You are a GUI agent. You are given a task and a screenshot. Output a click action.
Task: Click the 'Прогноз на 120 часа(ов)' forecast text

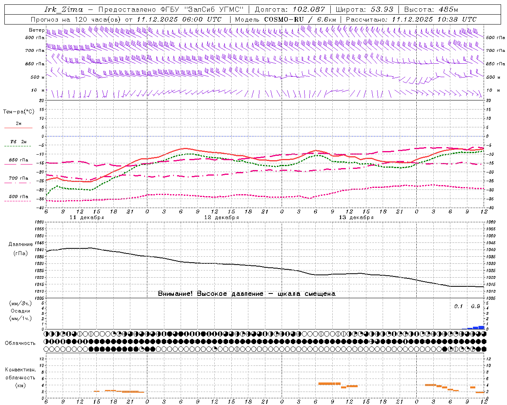coord(76,19)
